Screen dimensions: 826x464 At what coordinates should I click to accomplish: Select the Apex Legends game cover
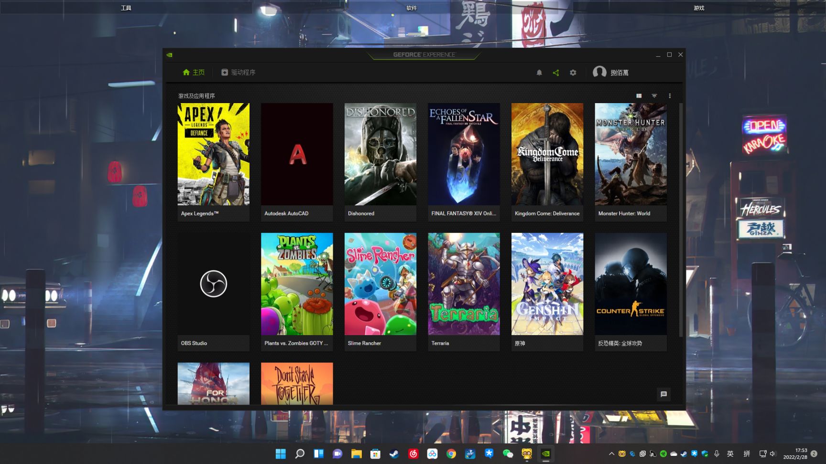(x=214, y=154)
